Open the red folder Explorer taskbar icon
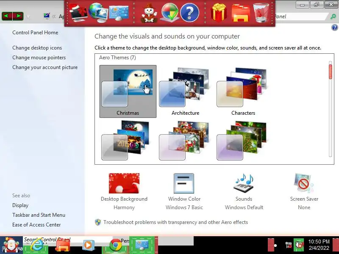This screenshot has height=254, width=339. [x=63, y=246]
